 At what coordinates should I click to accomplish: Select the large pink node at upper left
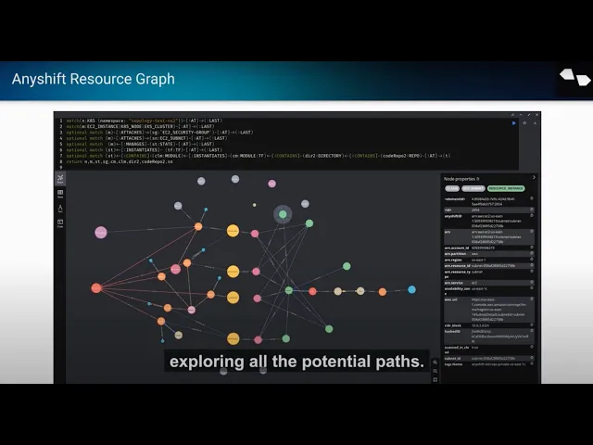(x=101, y=233)
